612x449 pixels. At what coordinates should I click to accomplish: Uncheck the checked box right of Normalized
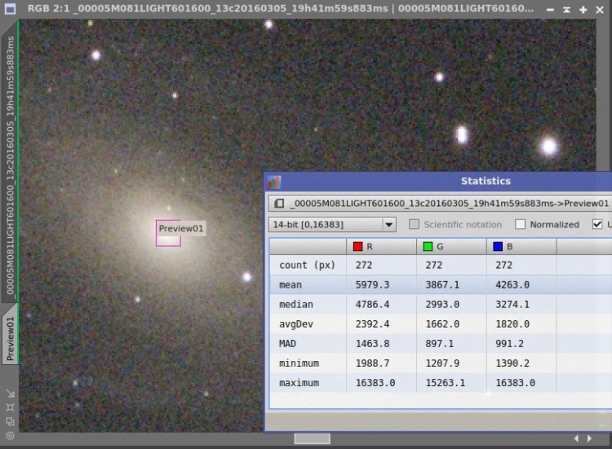[x=597, y=224]
